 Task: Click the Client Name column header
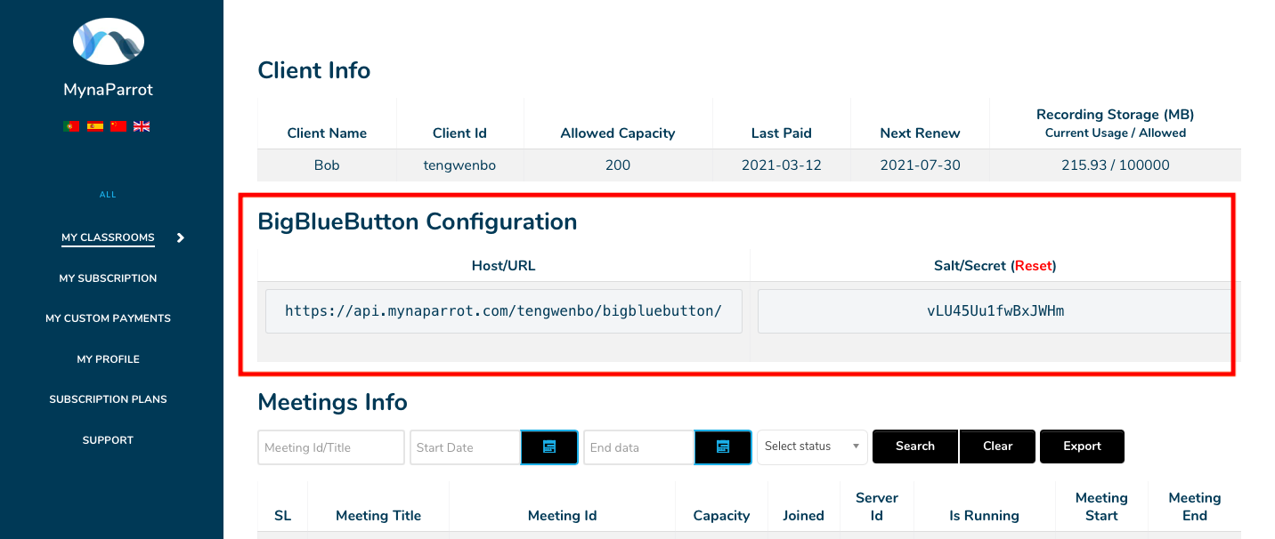tap(327, 133)
